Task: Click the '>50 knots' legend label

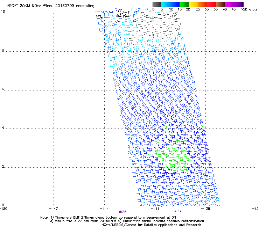Action: pos(249,9)
